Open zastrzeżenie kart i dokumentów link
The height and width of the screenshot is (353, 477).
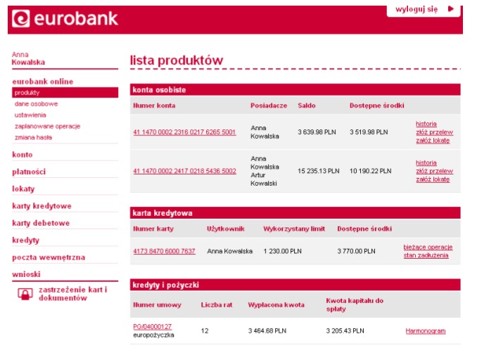pyautogui.click(x=72, y=294)
